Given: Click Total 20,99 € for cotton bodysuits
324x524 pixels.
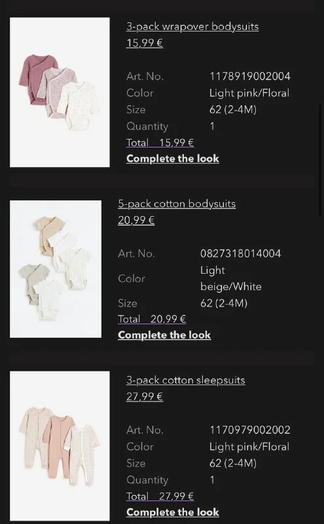Looking at the screenshot, I should (152, 319).
